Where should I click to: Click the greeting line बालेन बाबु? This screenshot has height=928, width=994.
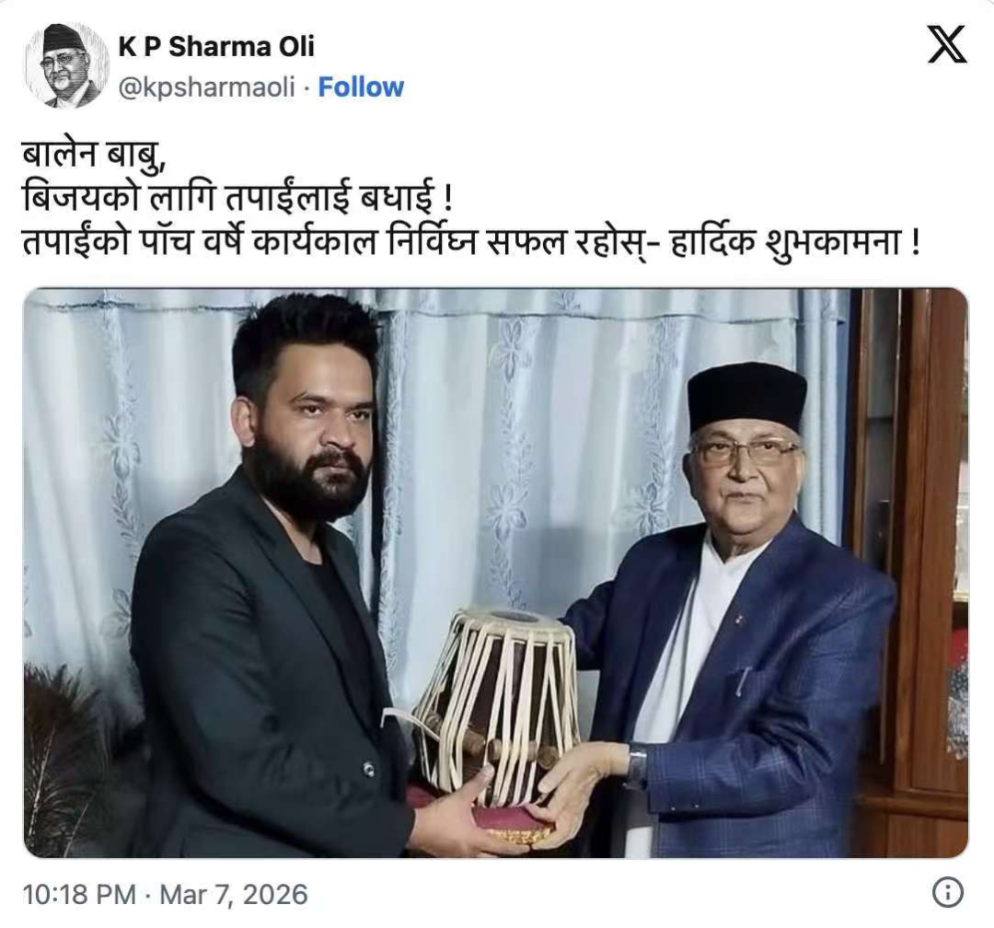tap(95, 156)
